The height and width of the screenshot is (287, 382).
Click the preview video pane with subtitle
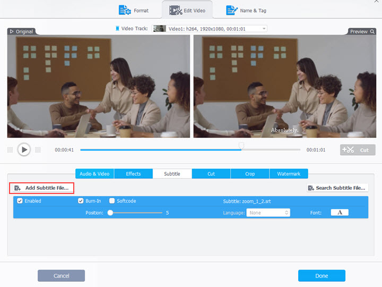pos(285,86)
